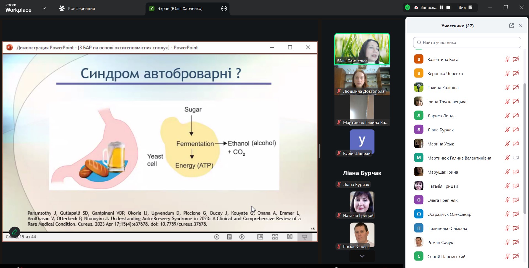Select the Экран (Юлія Харченко) tab
This screenshot has height=268, width=529.
click(179, 9)
